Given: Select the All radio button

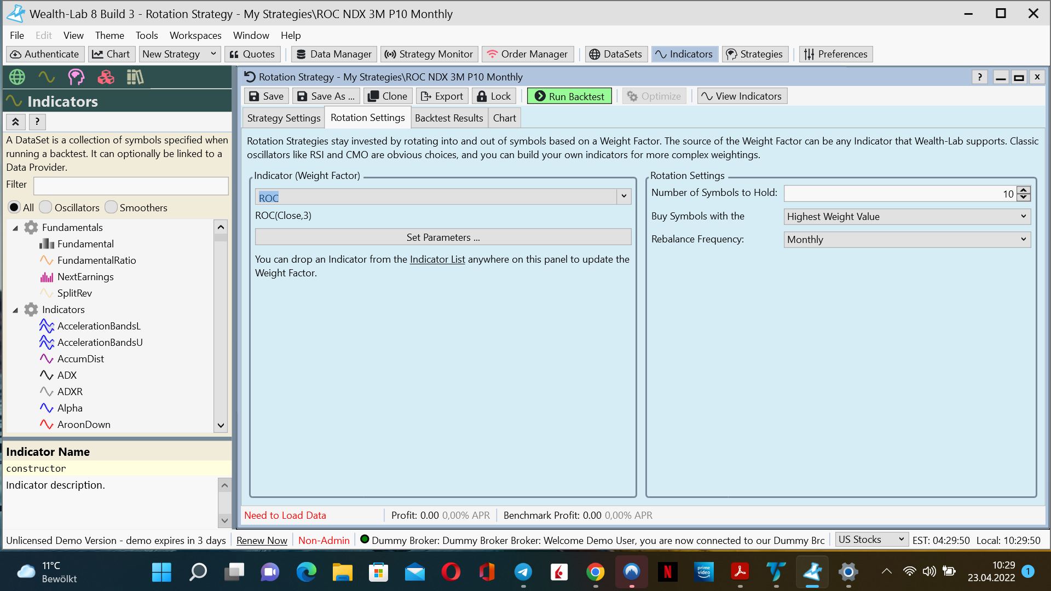Looking at the screenshot, I should click(14, 207).
